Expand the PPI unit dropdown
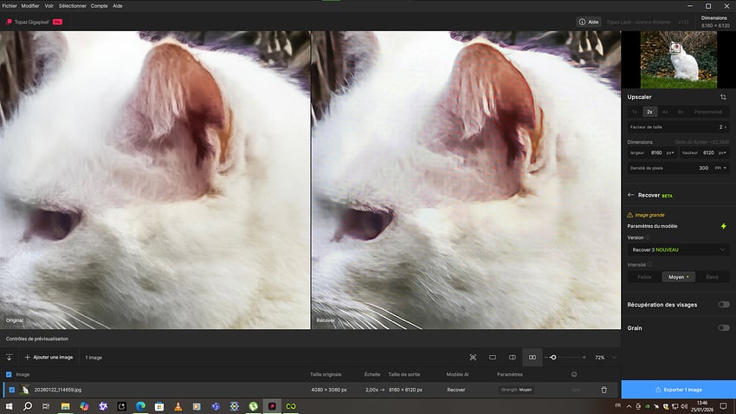This screenshot has height=414, width=736. pyautogui.click(x=720, y=168)
